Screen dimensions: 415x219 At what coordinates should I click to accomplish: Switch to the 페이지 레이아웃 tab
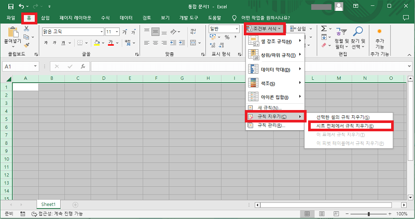[x=75, y=18]
